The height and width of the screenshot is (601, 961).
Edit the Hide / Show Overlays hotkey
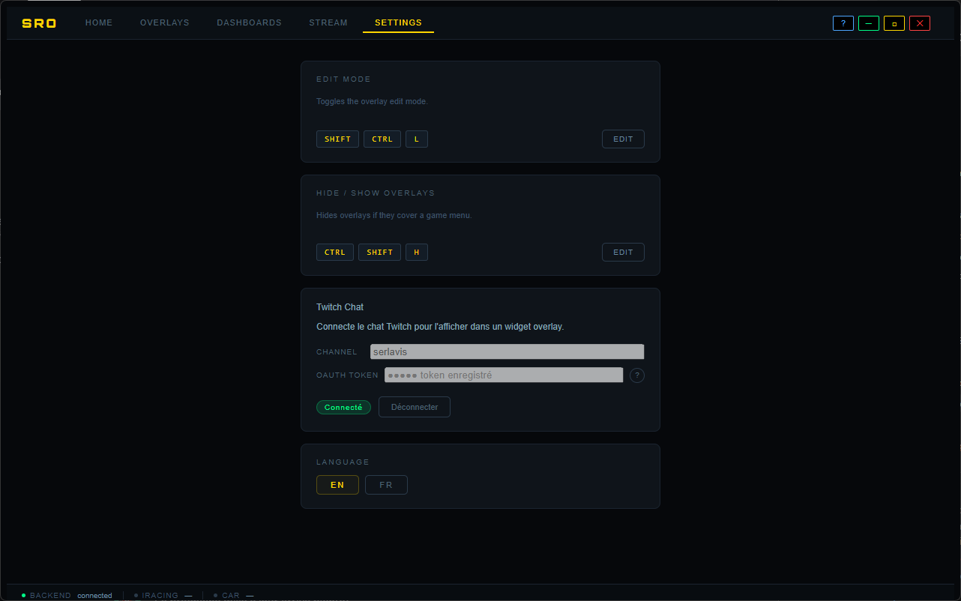(x=623, y=253)
